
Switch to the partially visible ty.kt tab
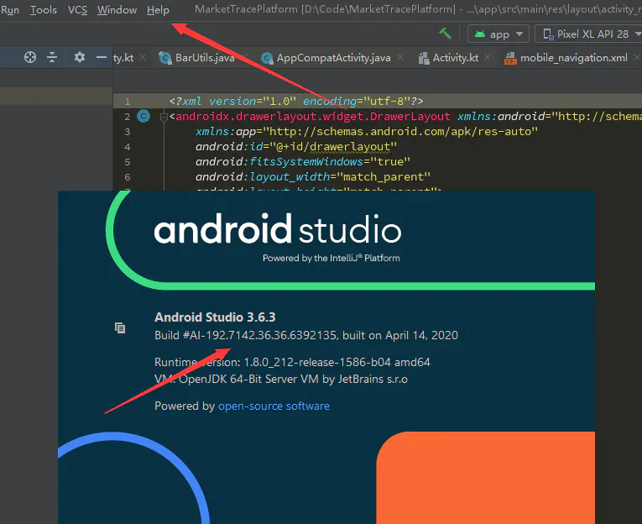click(123, 58)
